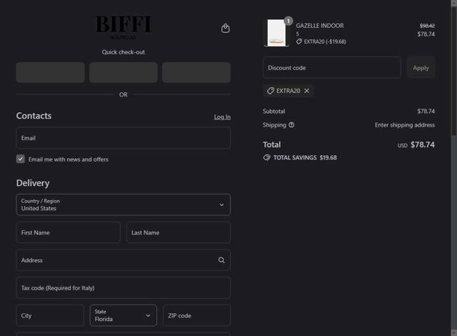
Task: Click the Delivery heading
Action: (33, 183)
